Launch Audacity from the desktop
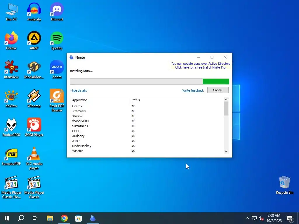This screenshot has height=224, width=299. point(34,12)
